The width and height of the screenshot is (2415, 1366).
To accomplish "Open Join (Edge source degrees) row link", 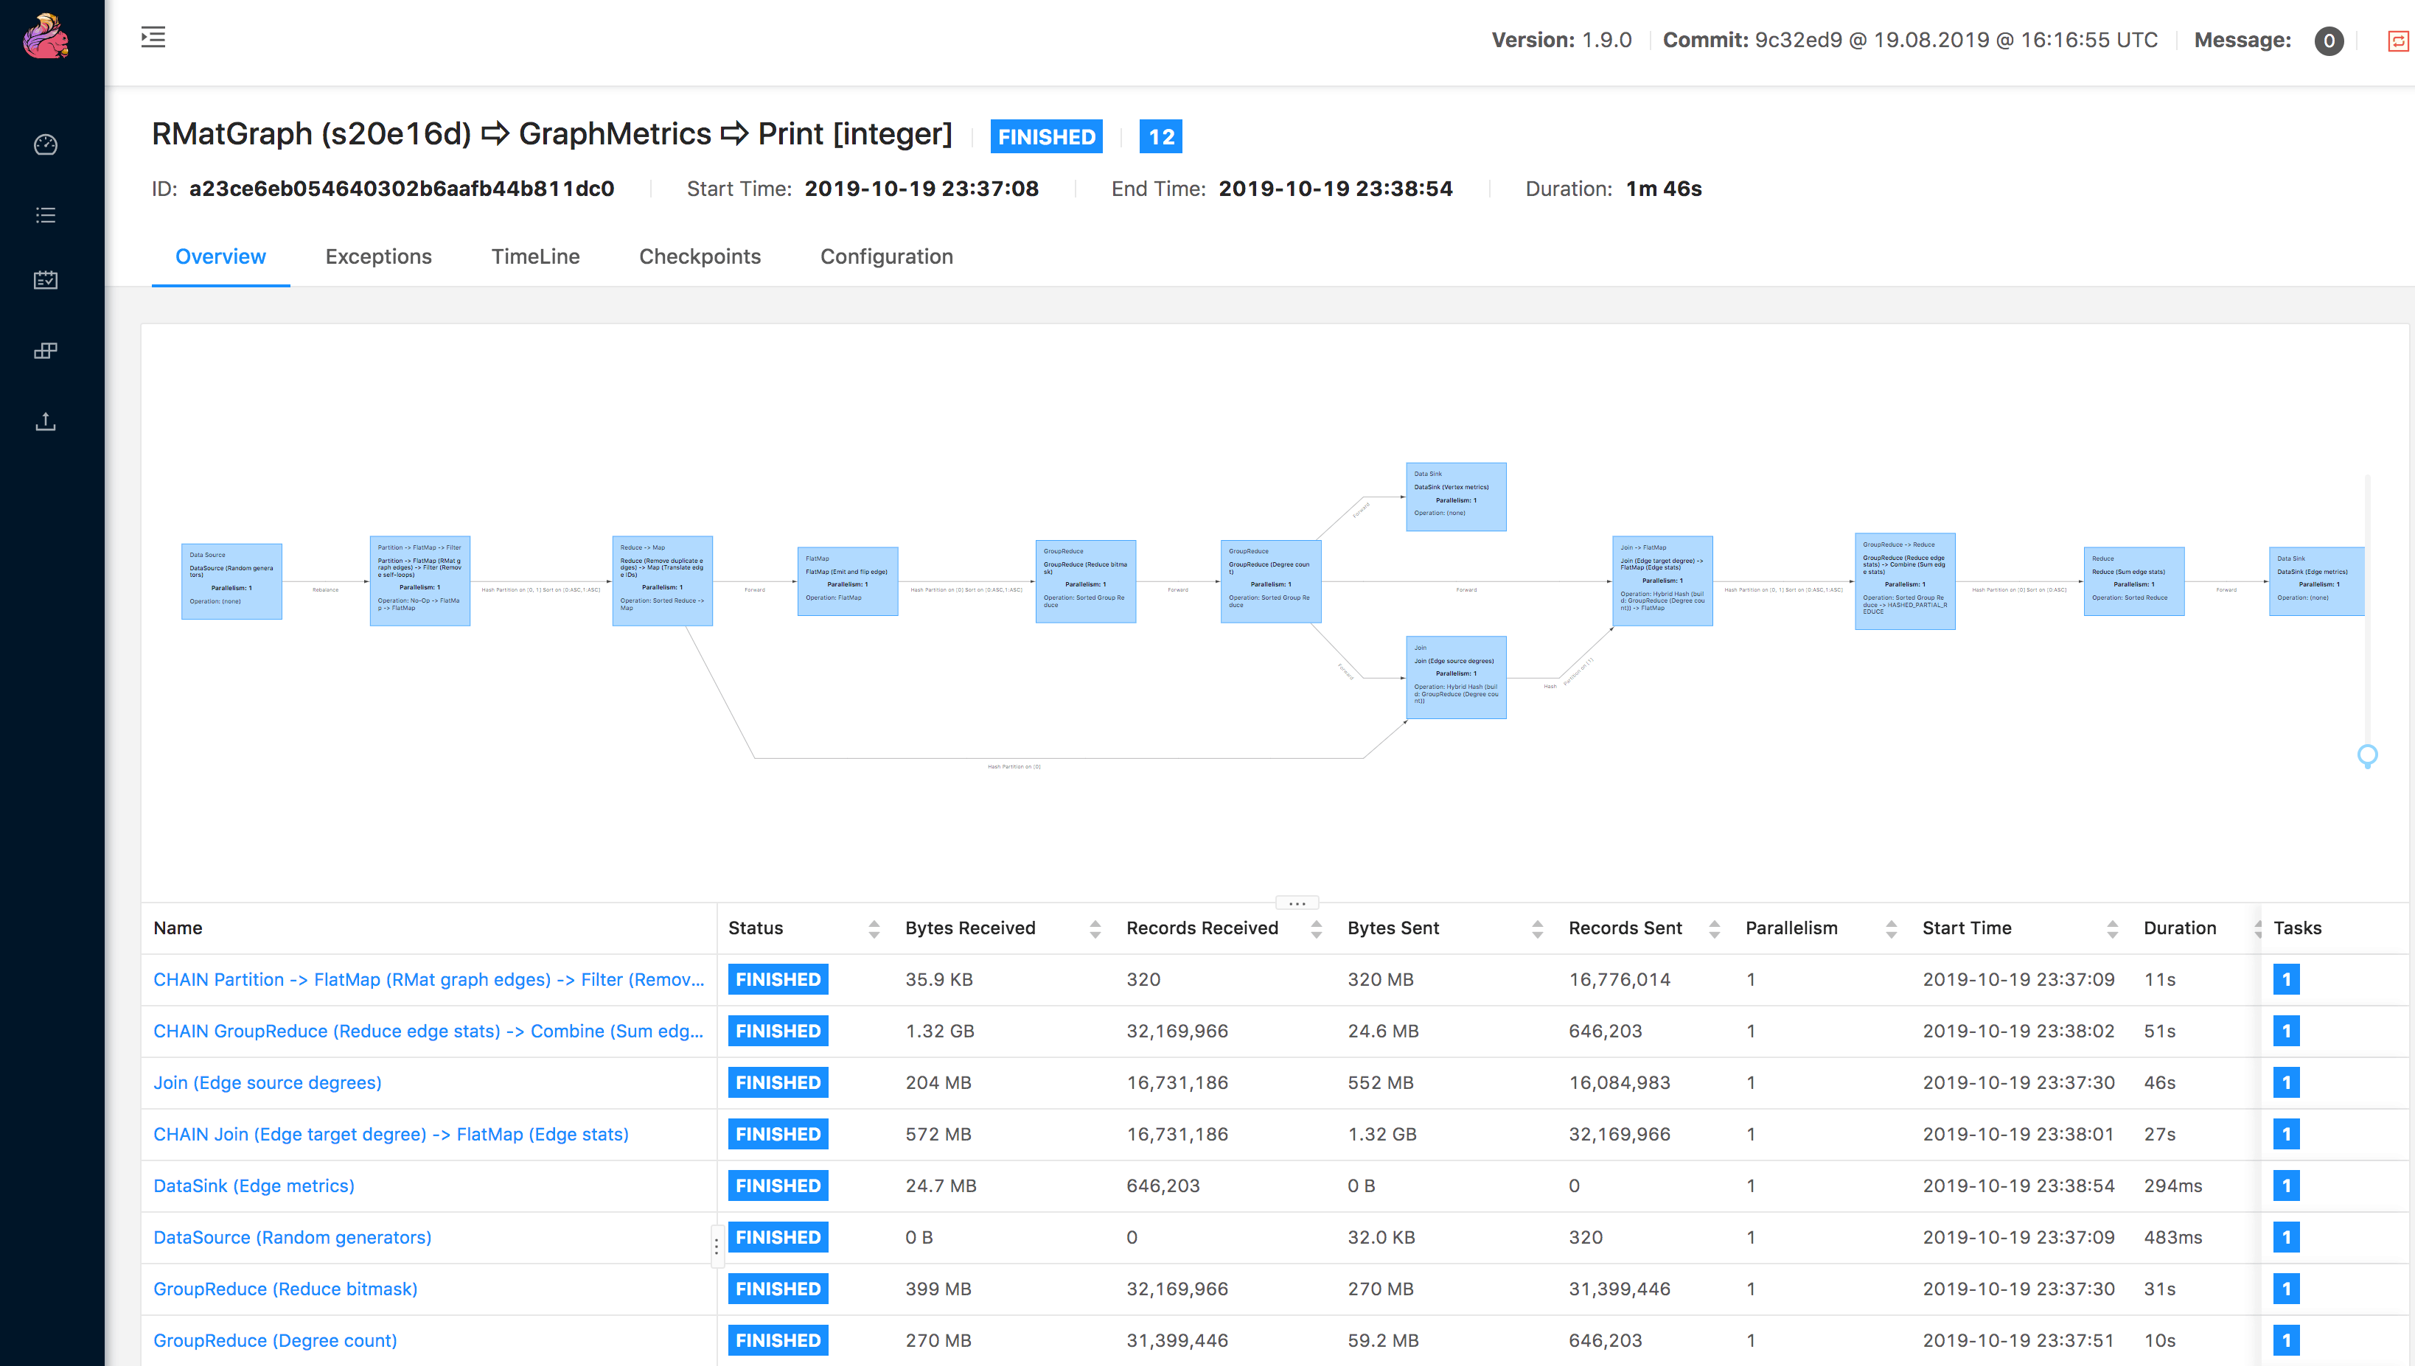I will [x=268, y=1082].
